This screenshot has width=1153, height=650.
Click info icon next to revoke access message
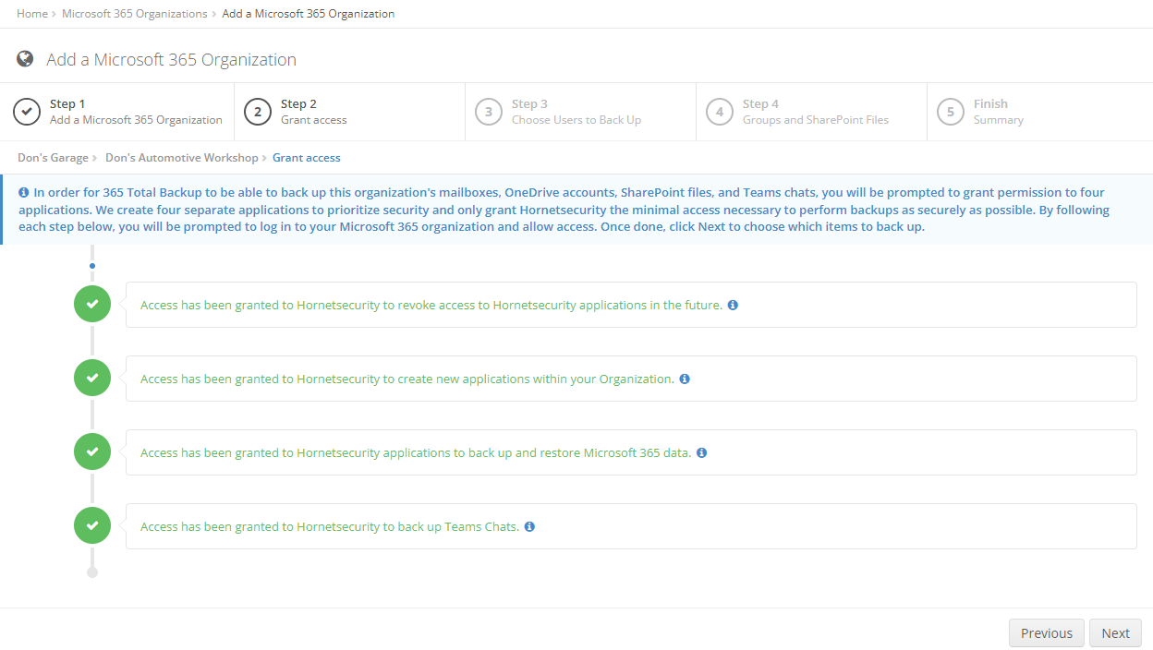[x=733, y=305]
